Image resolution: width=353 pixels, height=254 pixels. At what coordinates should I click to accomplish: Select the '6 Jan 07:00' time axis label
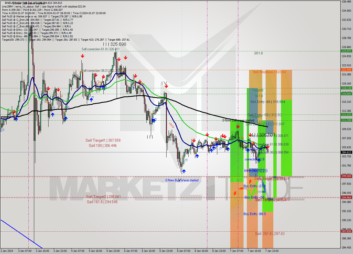(184, 251)
